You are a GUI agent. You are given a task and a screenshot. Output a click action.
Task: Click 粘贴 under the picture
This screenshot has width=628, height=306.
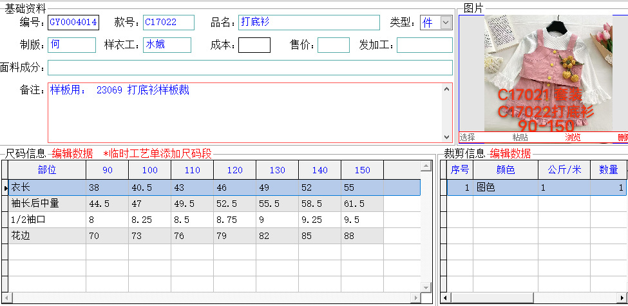(x=520, y=137)
